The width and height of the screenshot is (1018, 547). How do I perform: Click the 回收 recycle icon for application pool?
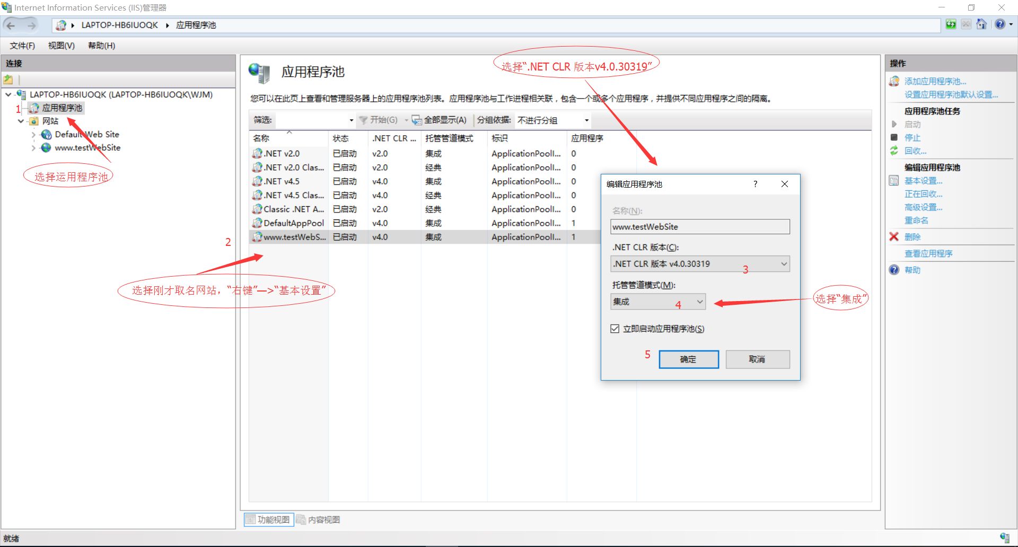pyautogui.click(x=895, y=151)
